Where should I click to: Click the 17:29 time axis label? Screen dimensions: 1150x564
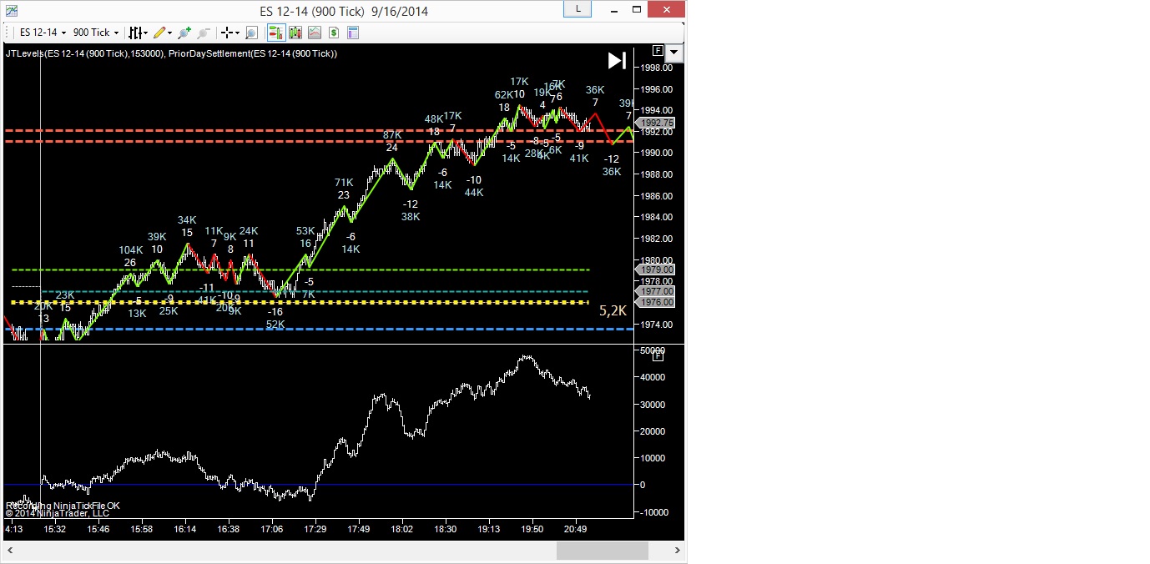coord(315,529)
